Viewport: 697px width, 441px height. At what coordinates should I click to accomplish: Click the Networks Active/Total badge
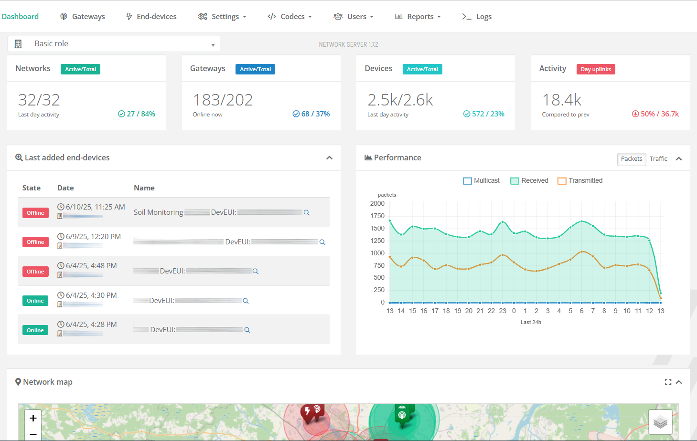(80, 69)
